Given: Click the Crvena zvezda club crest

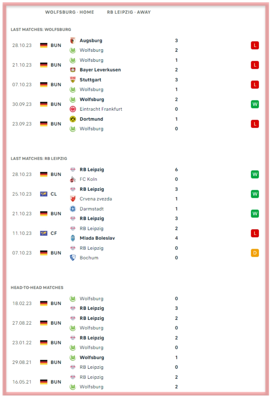Looking at the screenshot, I should coord(73,199).
